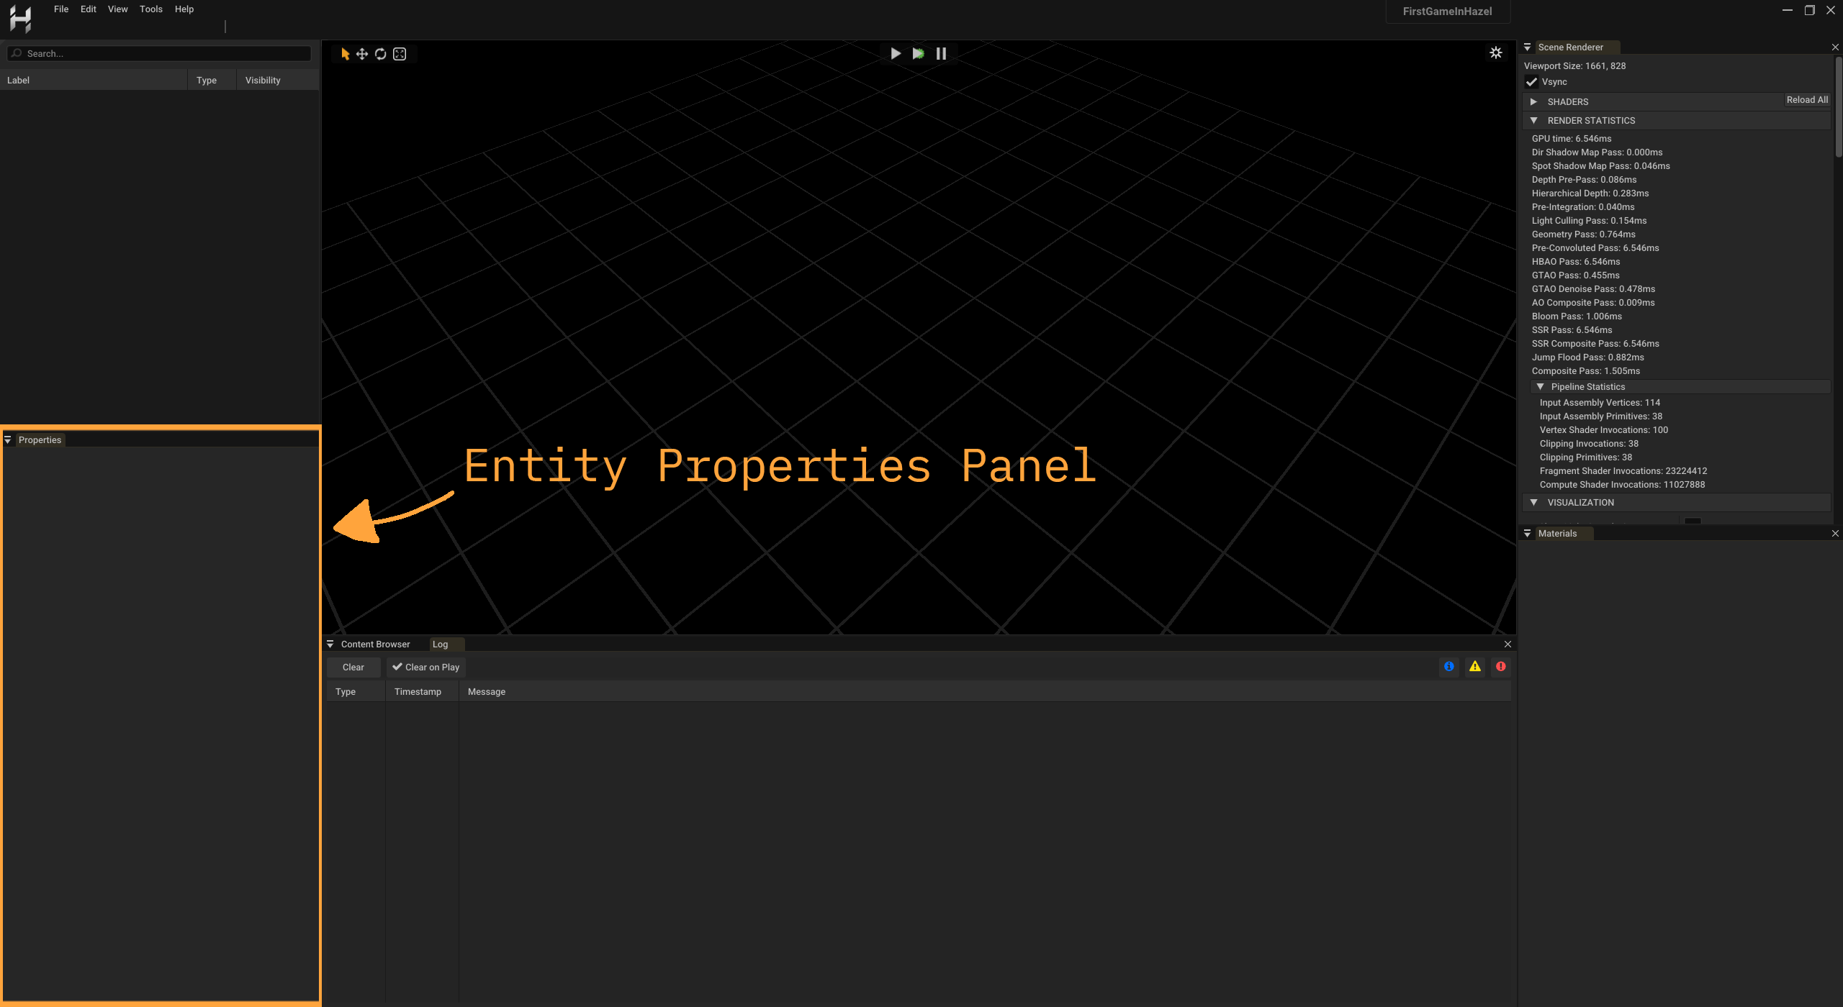Switch to the Log tab

click(x=441, y=644)
